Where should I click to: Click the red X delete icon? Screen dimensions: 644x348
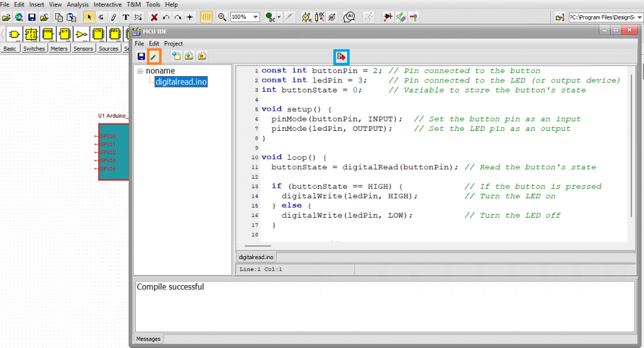[x=154, y=17]
